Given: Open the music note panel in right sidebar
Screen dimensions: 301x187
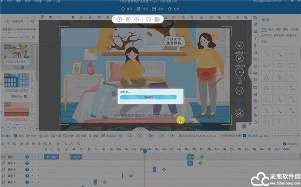Looking at the screenshot, I should coord(255,52).
